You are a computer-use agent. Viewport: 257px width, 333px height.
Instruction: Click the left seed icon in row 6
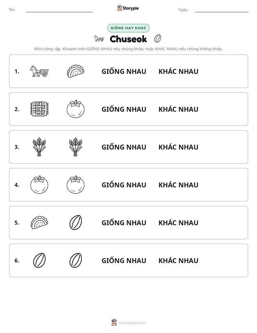(x=39, y=260)
